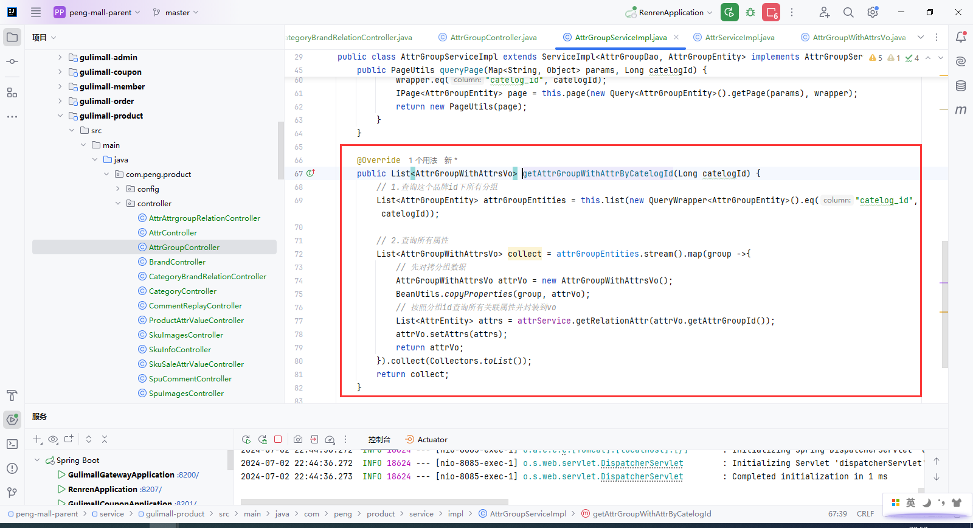
Task: Open Search Everywhere magnifier
Action: click(848, 12)
